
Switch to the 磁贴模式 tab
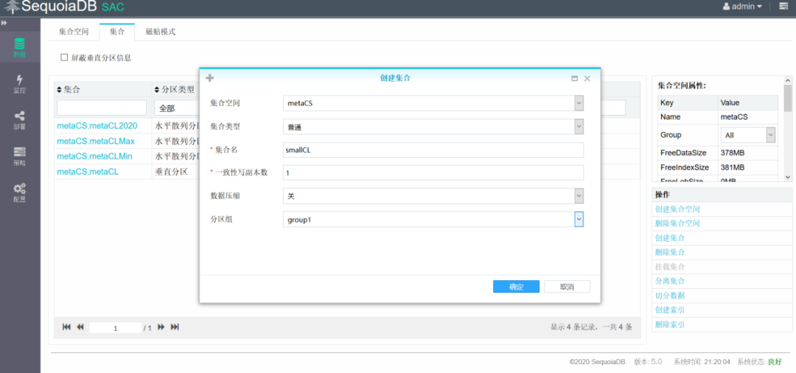click(x=161, y=32)
